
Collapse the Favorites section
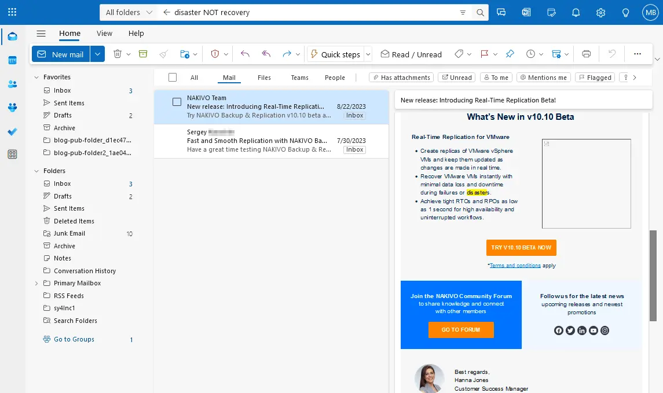point(36,78)
